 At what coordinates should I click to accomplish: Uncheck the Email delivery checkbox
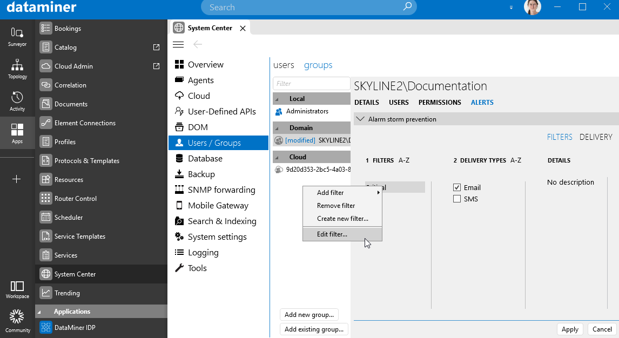pyautogui.click(x=457, y=187)
